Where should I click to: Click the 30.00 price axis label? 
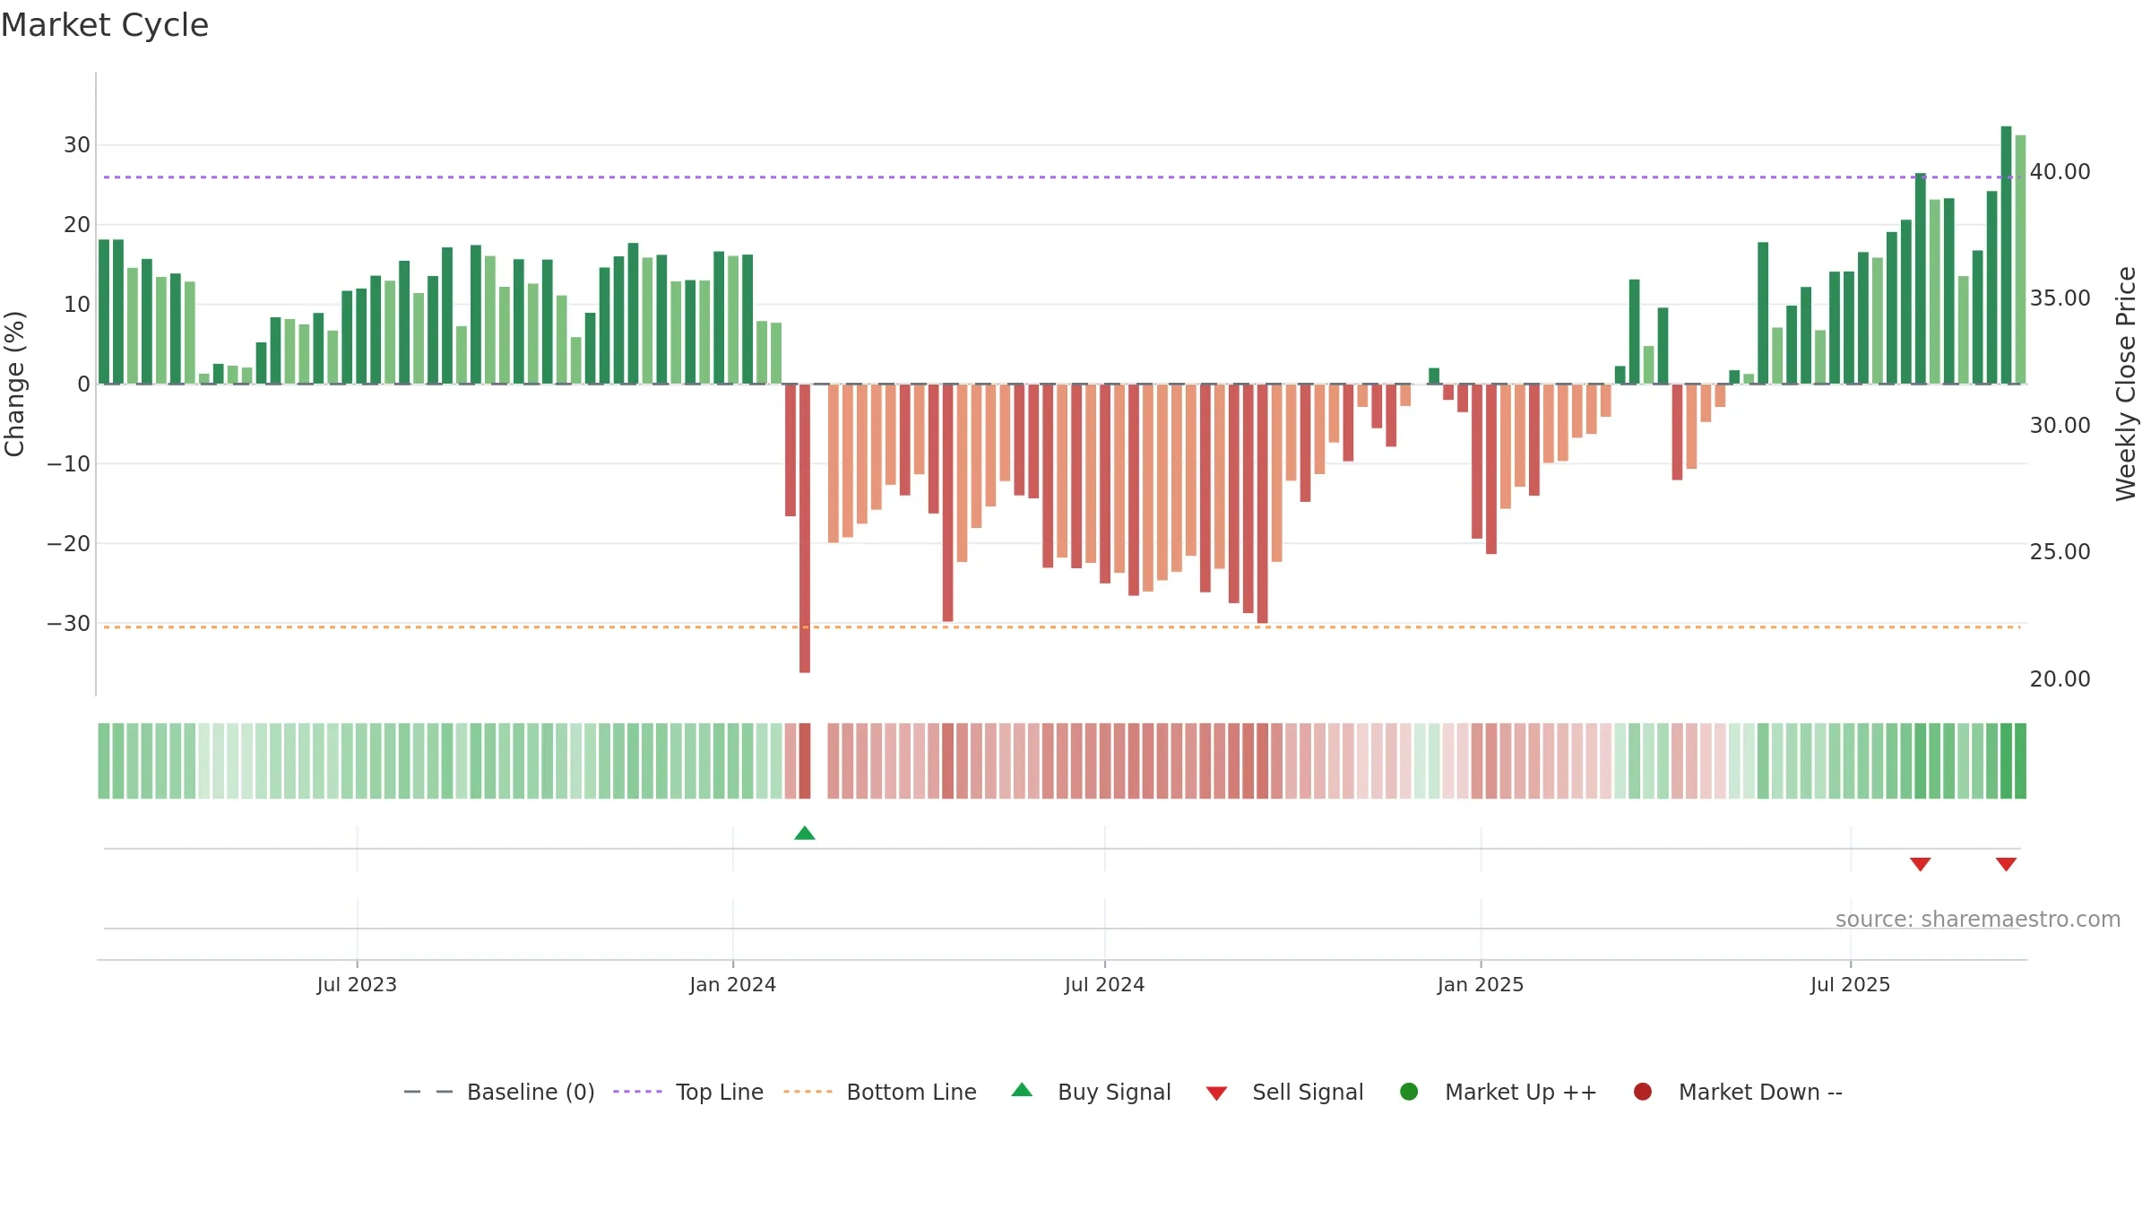[2060, 426]
